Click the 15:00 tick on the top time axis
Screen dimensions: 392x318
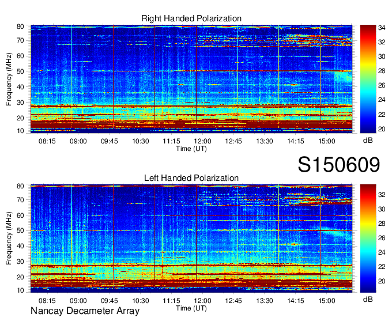click(327, 141)
